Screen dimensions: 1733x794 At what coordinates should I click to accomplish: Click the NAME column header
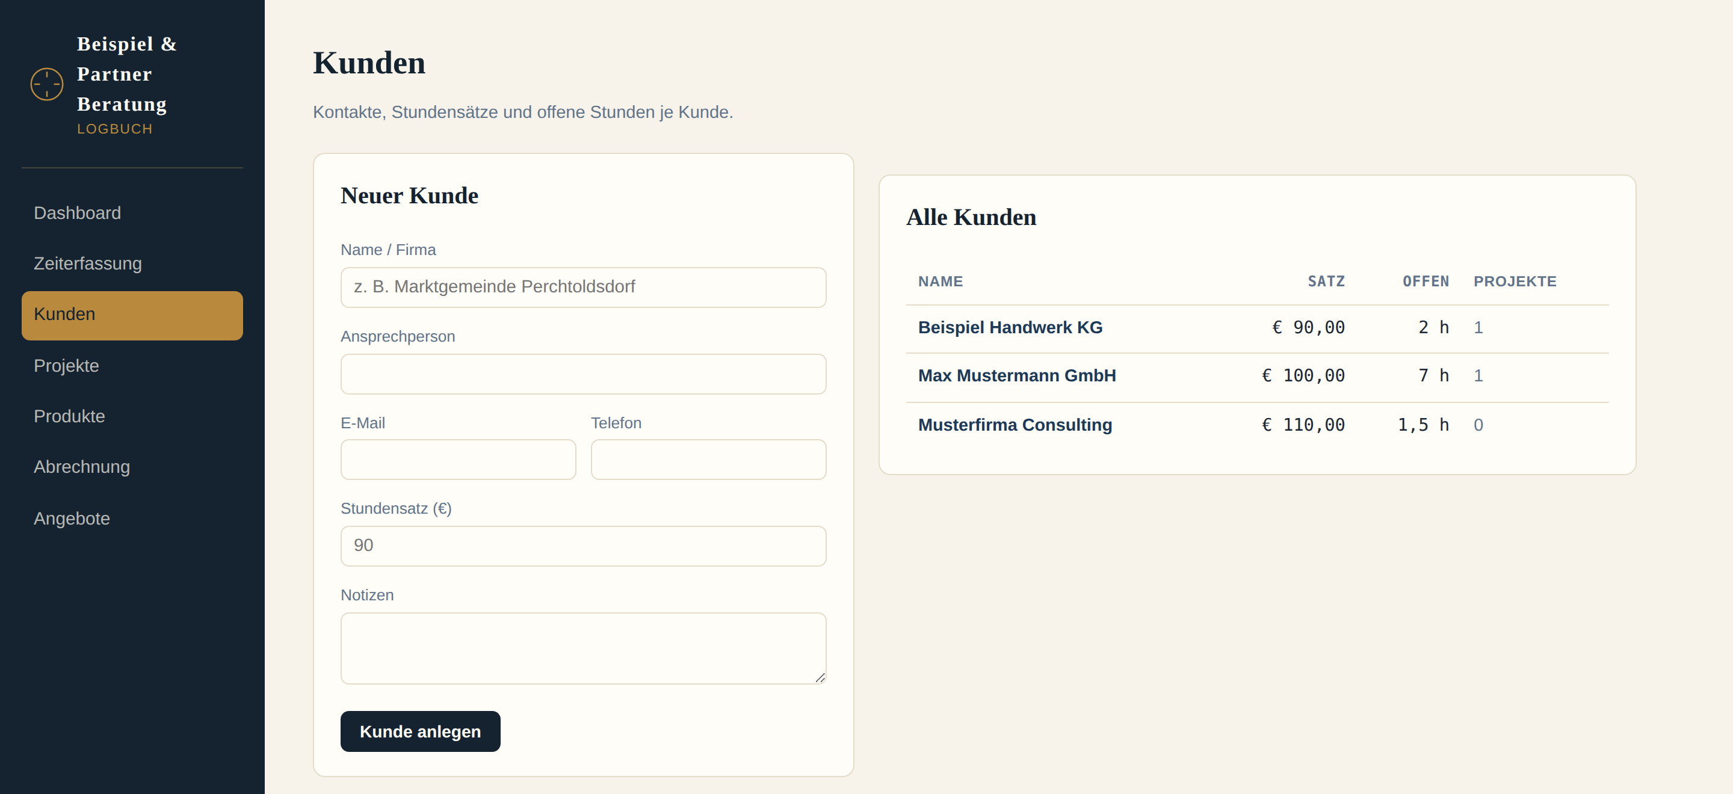pos(941,282)
